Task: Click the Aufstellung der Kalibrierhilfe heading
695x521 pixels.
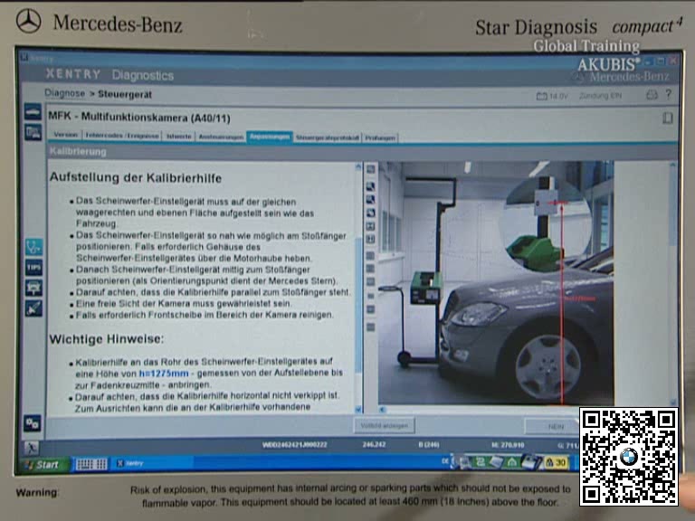Action: point(136,178)
